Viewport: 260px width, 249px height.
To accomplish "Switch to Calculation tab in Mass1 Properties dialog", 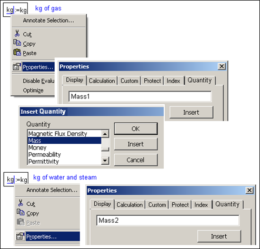I will coord(102,81).
